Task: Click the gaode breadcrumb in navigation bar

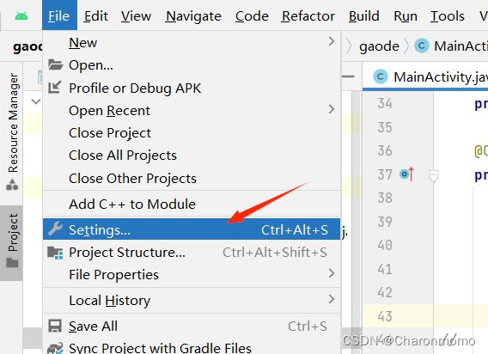Action: point(379,46)
